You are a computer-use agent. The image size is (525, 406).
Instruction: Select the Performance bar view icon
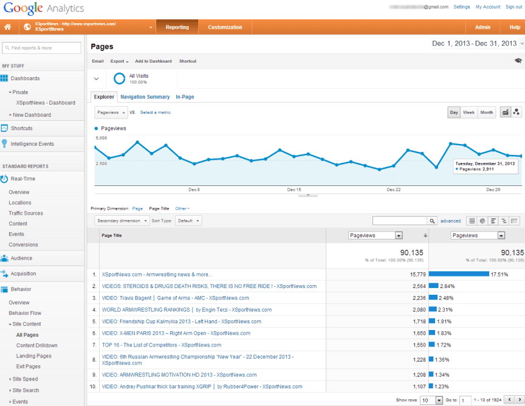(x=493, y=221)
